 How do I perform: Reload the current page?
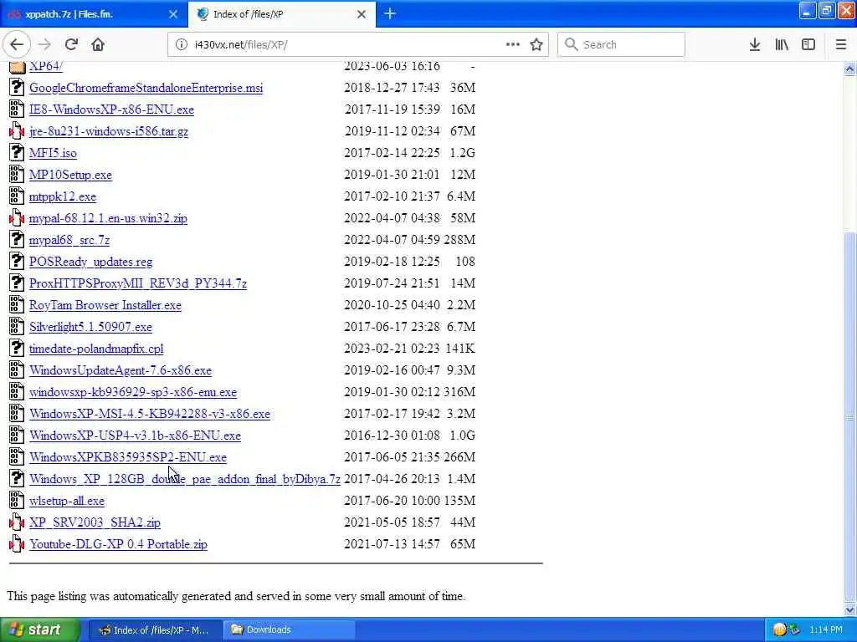click(x=71, y=45)
